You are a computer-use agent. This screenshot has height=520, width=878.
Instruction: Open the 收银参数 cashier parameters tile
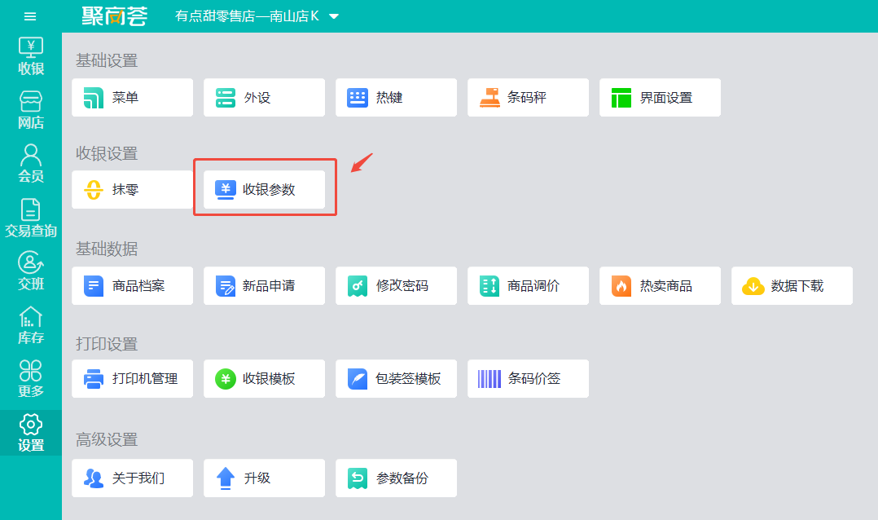264,189
